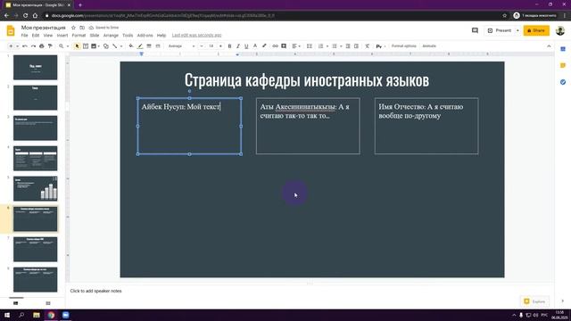The width and height of the screenshot is (571, 321).
Task: Open the zoom level dropdown arrow
Action: coord(68,46)
